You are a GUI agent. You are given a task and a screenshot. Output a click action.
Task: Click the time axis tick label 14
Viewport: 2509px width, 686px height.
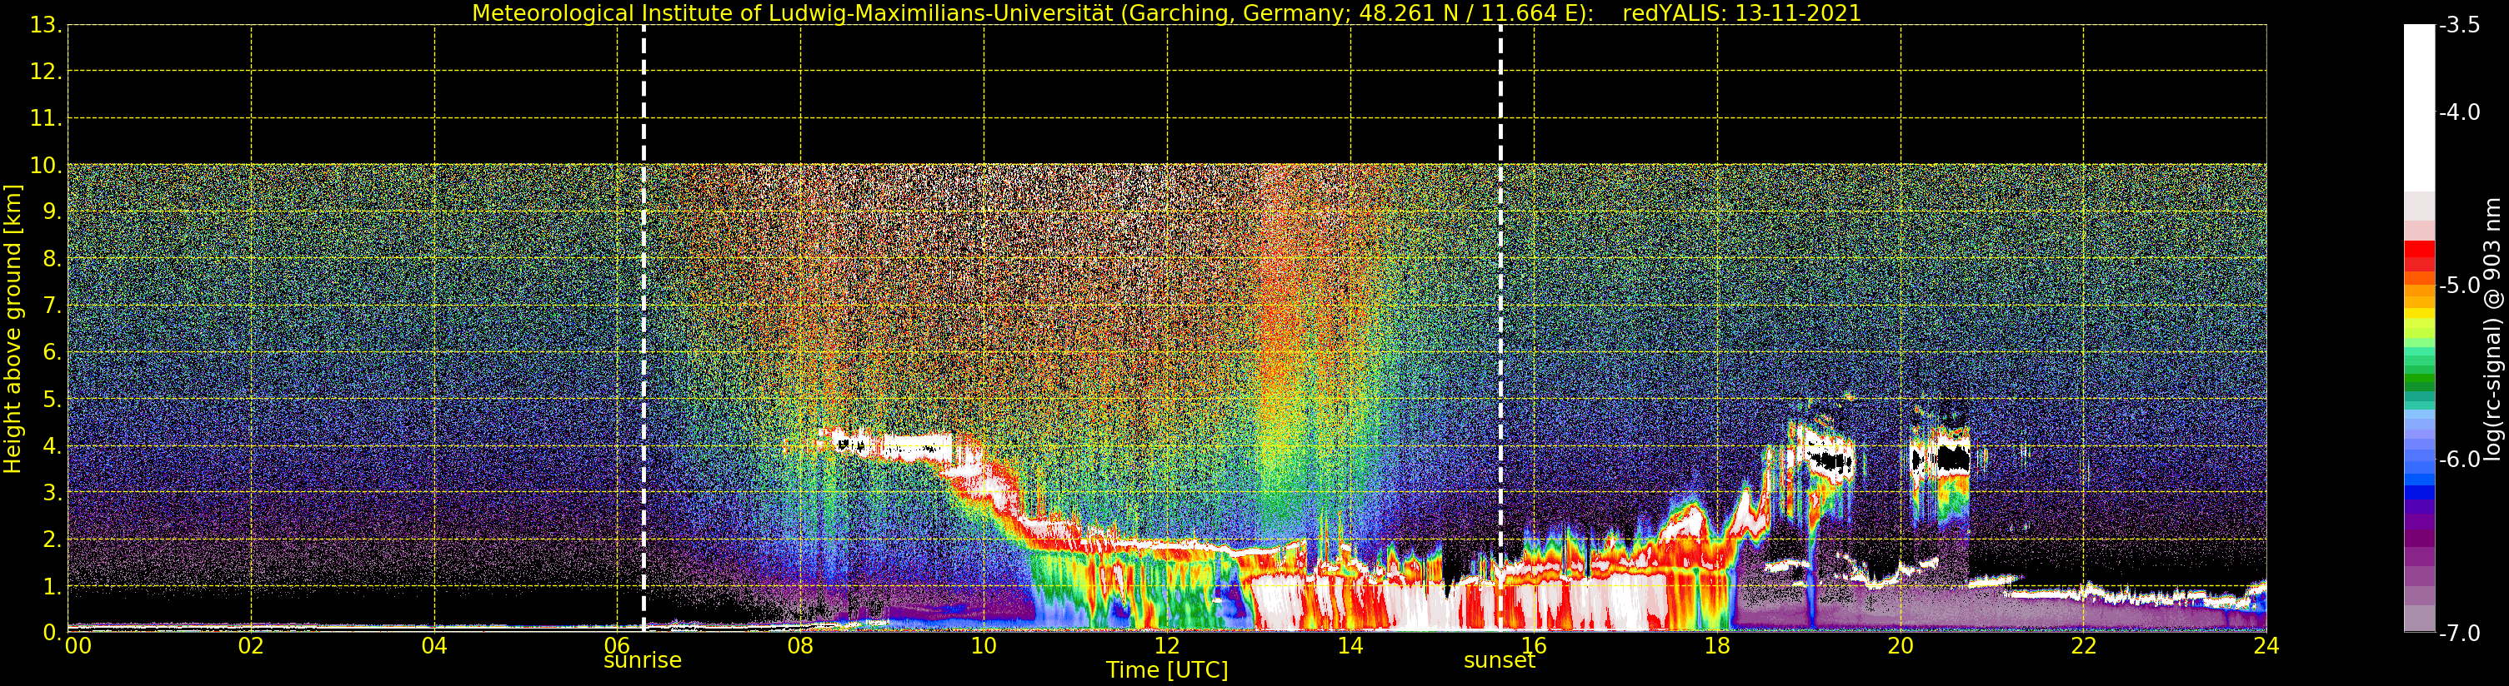click(1350, 645)
